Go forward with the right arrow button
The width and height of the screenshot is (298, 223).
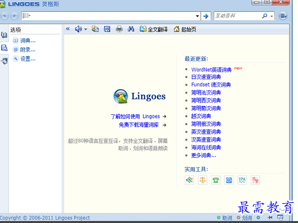point(14,16)
